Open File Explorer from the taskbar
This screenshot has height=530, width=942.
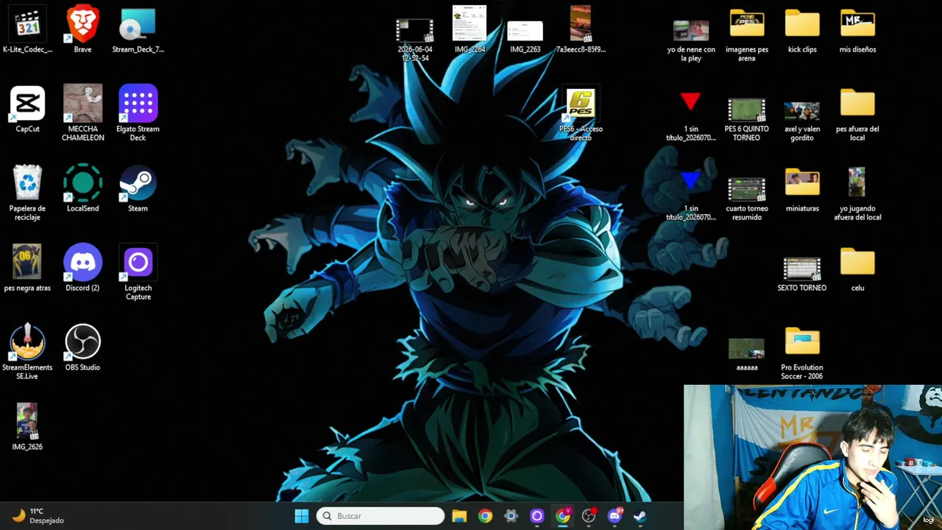pyautogui.click(x=459, y=516)
